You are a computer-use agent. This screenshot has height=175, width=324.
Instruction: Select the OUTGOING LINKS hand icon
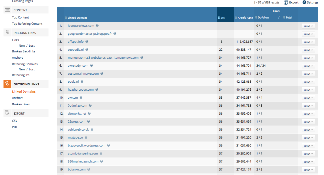pos(7,84)
